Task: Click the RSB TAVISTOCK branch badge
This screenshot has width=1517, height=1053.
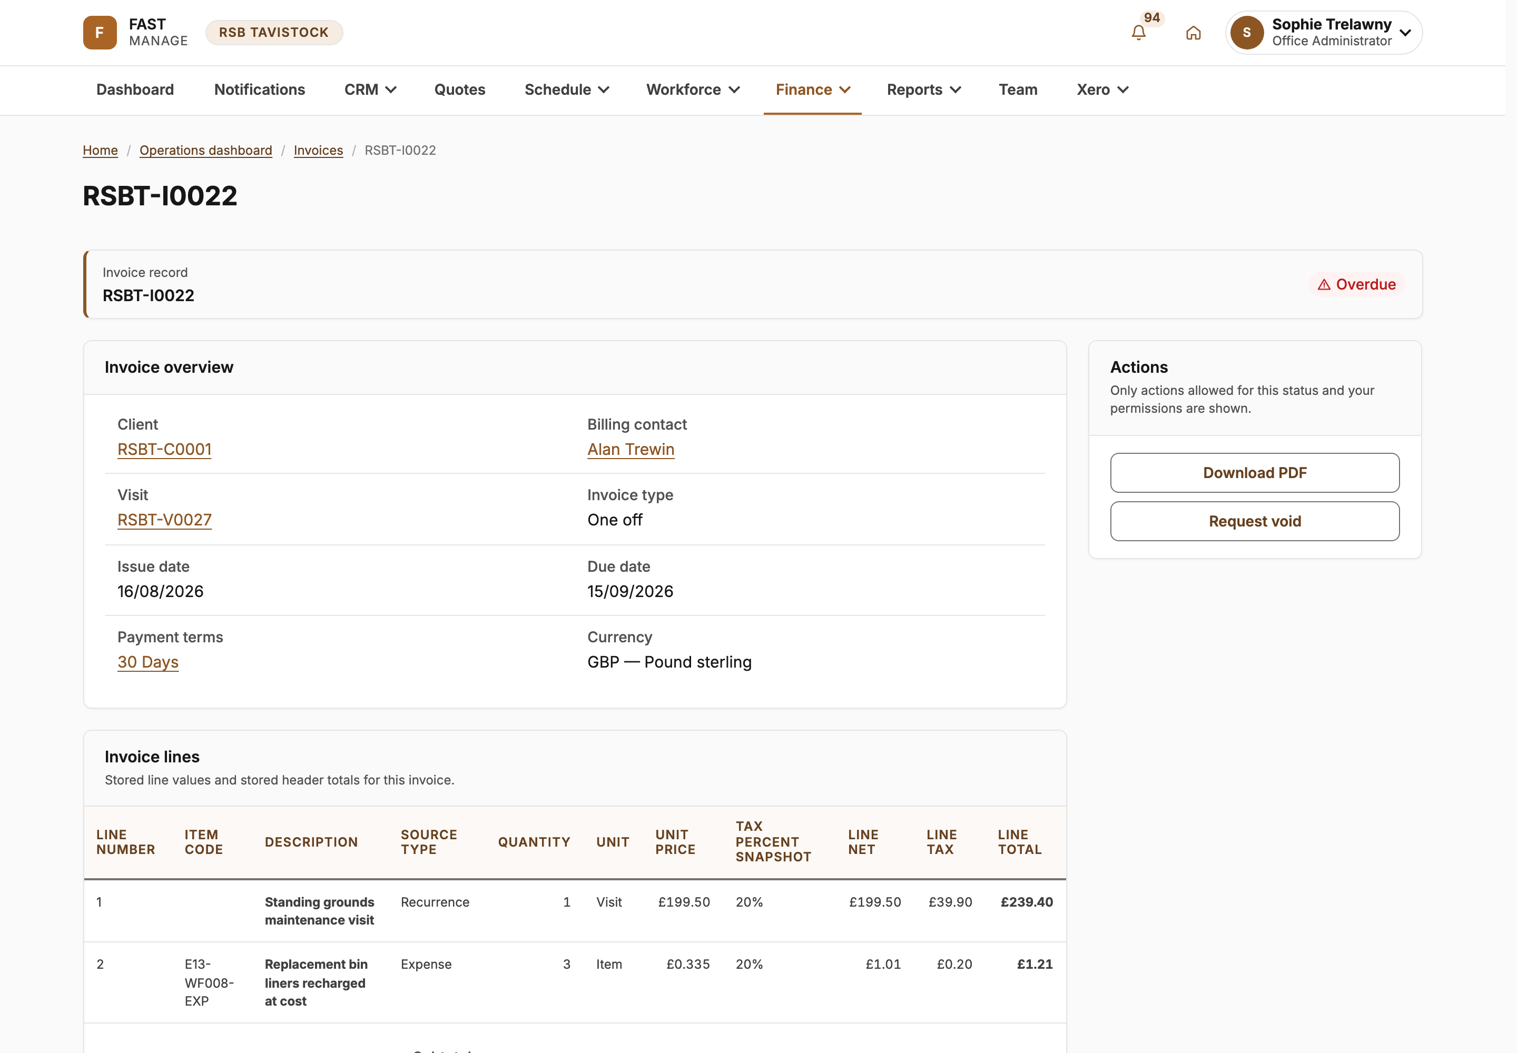Action: [274, 32]
